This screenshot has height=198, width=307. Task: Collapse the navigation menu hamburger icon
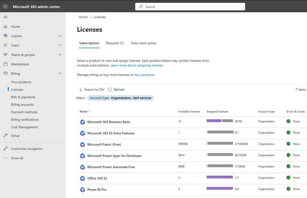(5, 17)
